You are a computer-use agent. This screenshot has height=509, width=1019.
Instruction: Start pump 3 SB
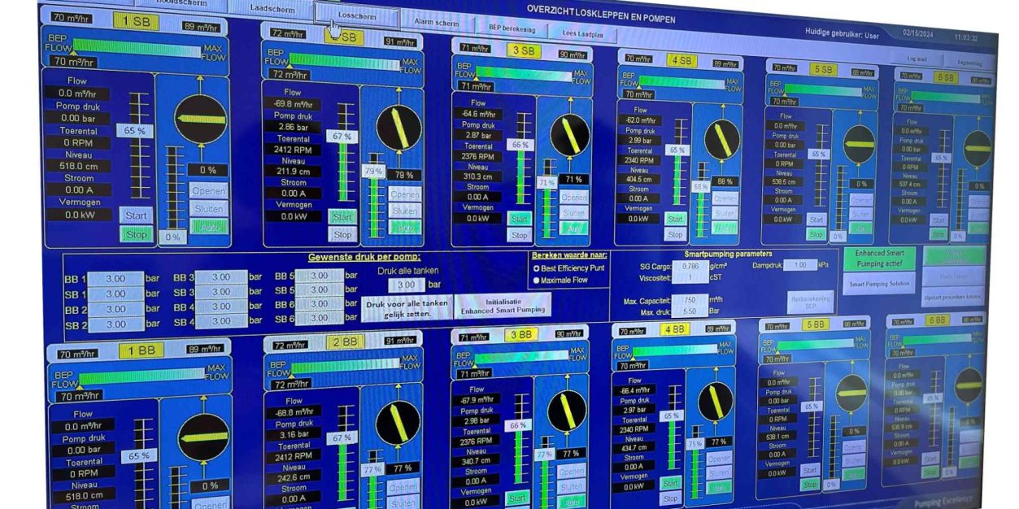point(519,218)
